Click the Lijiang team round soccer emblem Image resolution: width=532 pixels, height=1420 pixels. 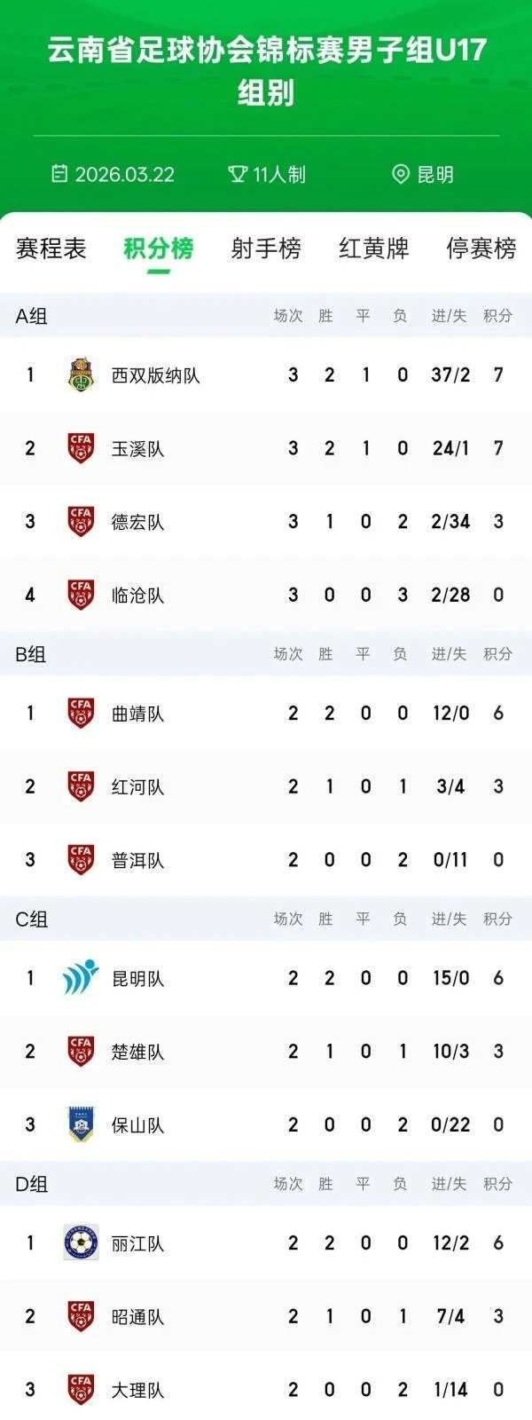pos(81,1242)
